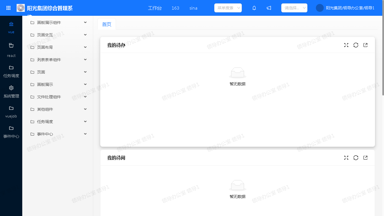The height and width of the screenshot is (216, 384).
Task: Open the sina top navigation link
Action: (193, 8)
